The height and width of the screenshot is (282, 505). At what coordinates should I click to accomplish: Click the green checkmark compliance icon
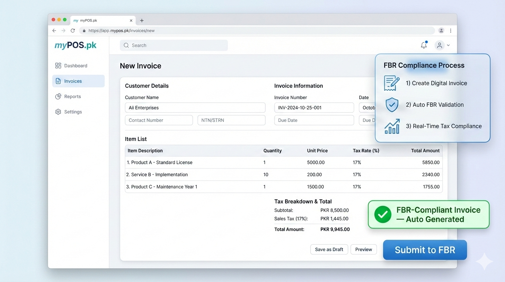pos(383,214)
